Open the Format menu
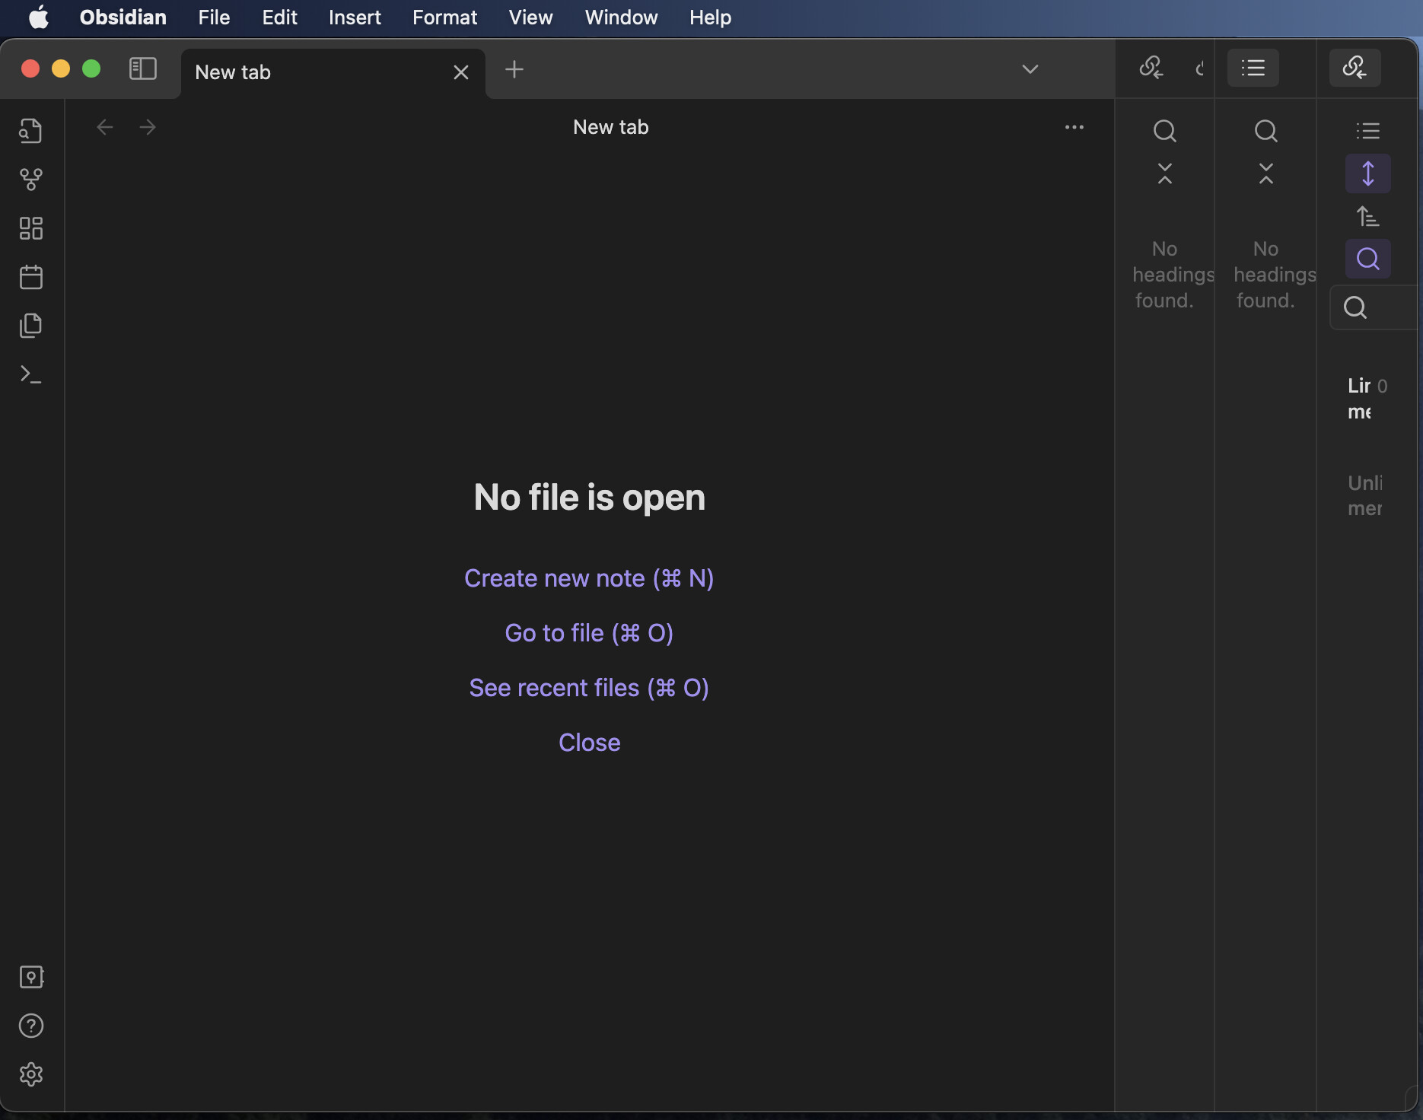This screenshot has height=1120, width=1423. tap(444, 17)
